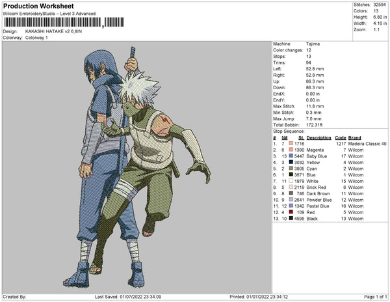Click the 'Colorway 1' value
This screenshot has width=390, height=302.
coord(36,38)
